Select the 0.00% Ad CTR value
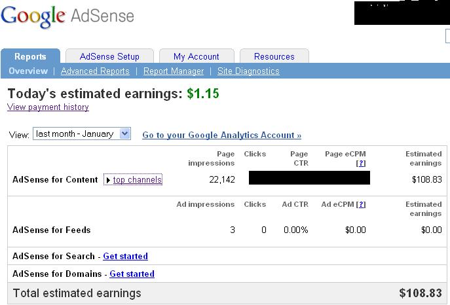The height and width of the screenshot is (305, 450). pyautogui.click(x=296, y=230)
